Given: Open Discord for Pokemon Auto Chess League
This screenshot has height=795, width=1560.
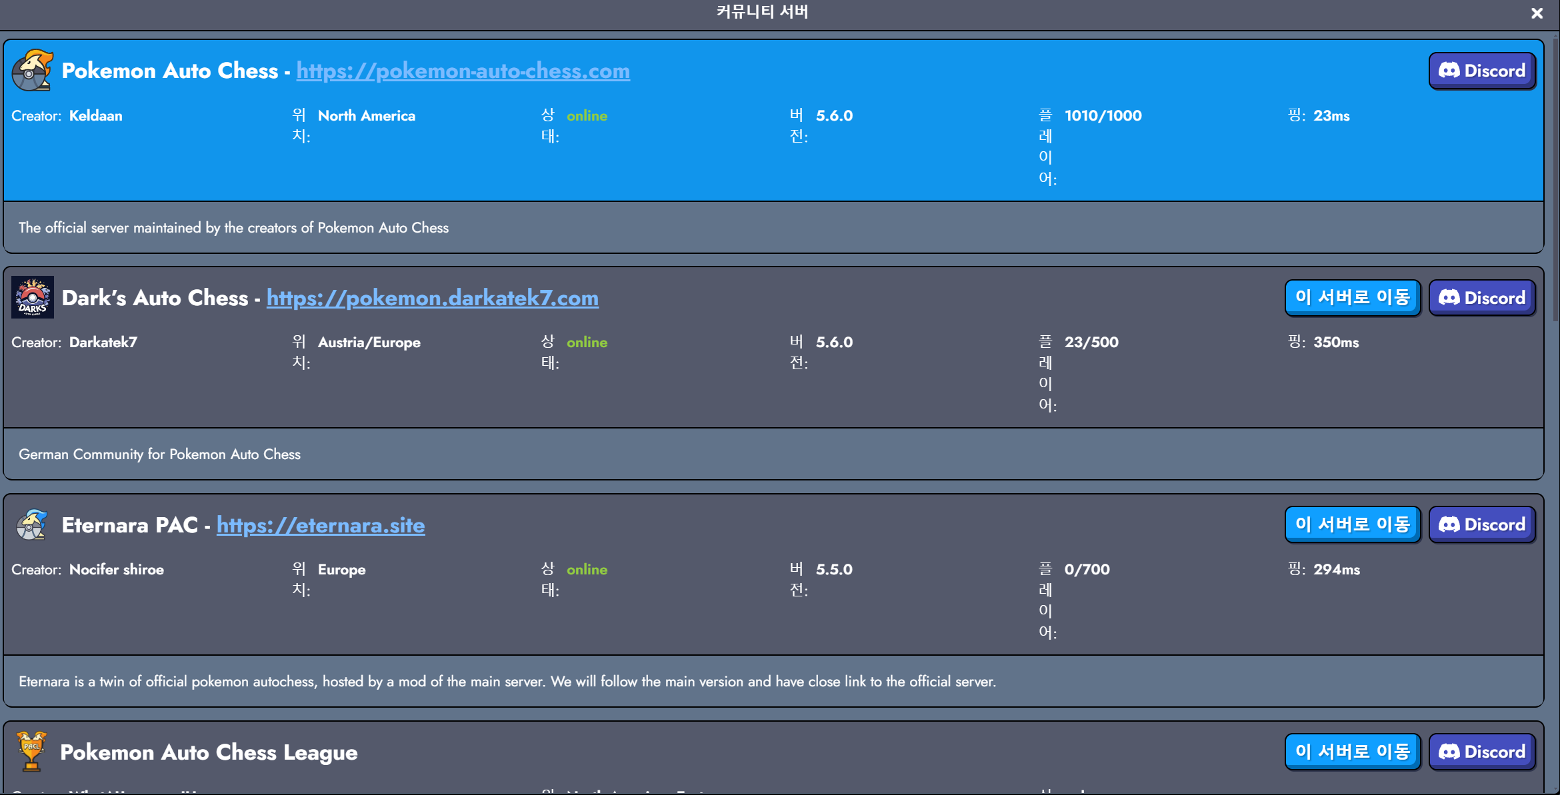Looking at the screenshot, I should [x=1481, y=751].
